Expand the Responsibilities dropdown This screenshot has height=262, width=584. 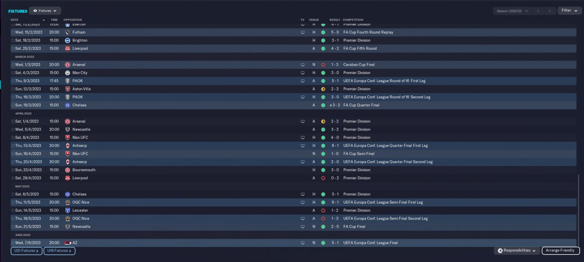click(517, 251)
